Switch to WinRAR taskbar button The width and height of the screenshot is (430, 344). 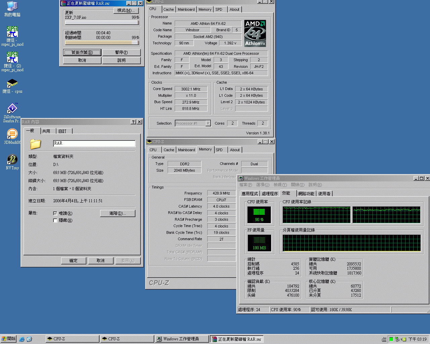click(236, 339)
